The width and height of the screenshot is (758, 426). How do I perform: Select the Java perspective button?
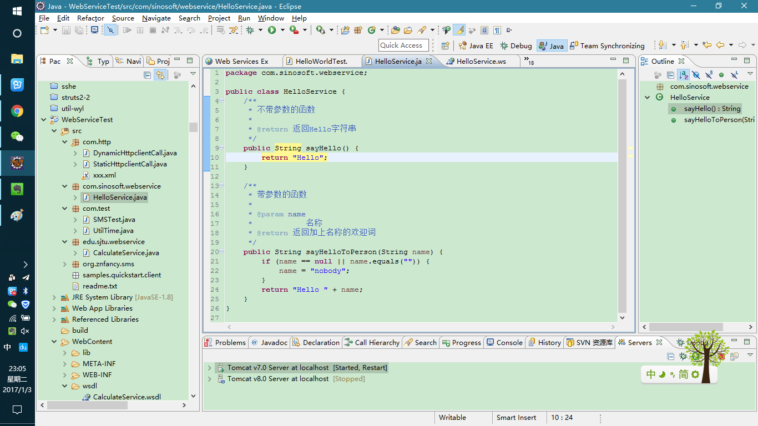[552, 45]
